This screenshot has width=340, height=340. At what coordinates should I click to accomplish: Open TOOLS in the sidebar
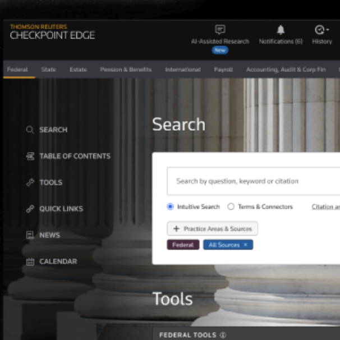(x=51, y=182)
